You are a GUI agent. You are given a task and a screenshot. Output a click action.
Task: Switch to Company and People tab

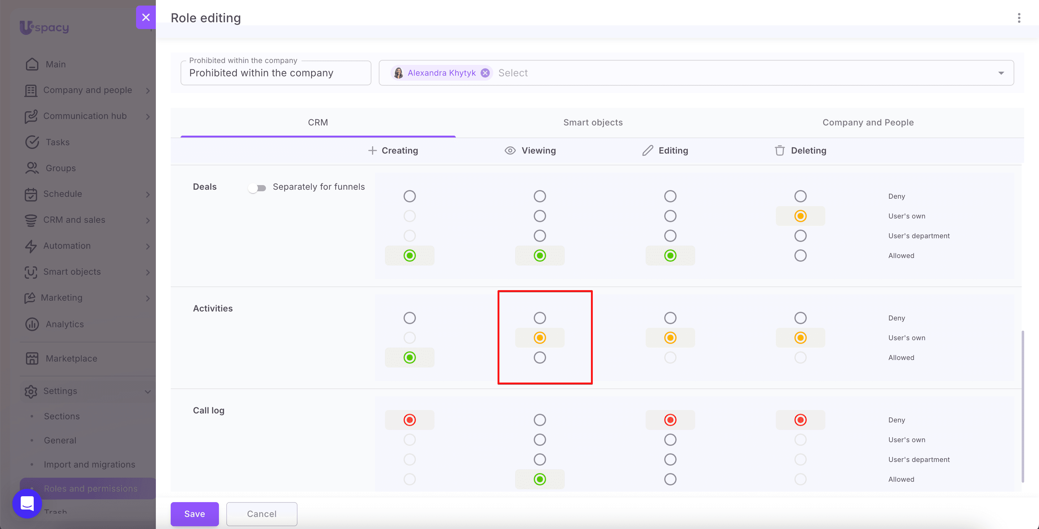(868, 122)
